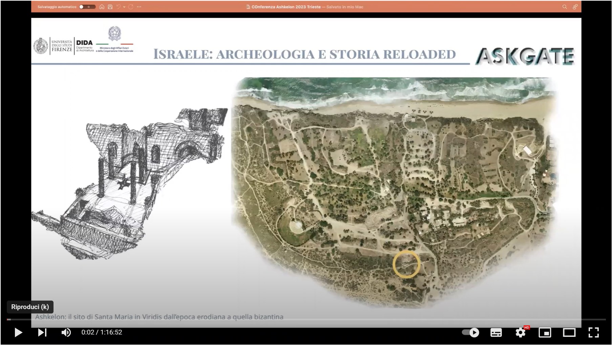
Task: Toggle Salvataggio automatico switch in PowerPoint
Action: coord(87,7)
